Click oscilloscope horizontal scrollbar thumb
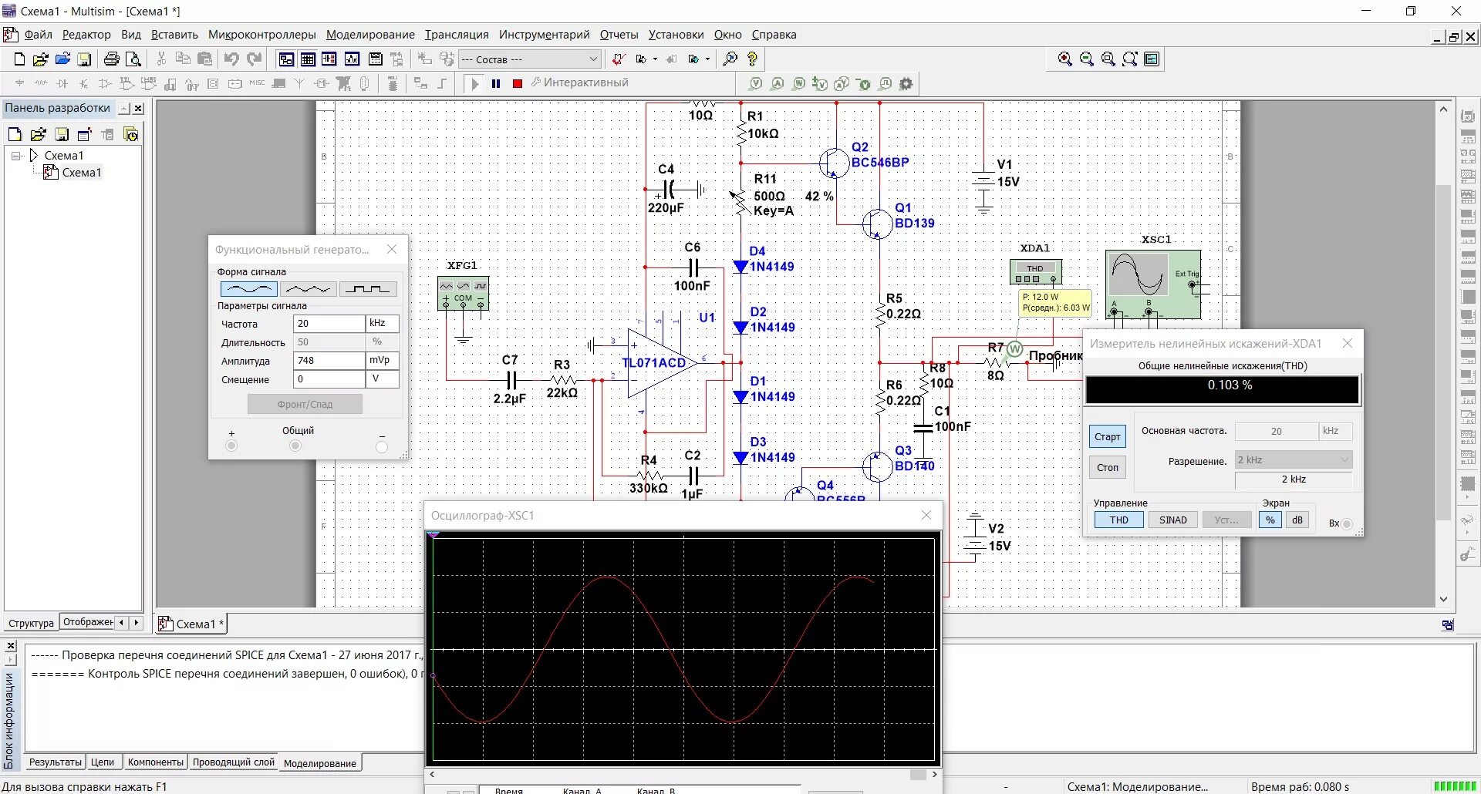This screenshot has height=794, width=1481. [918, 775]
